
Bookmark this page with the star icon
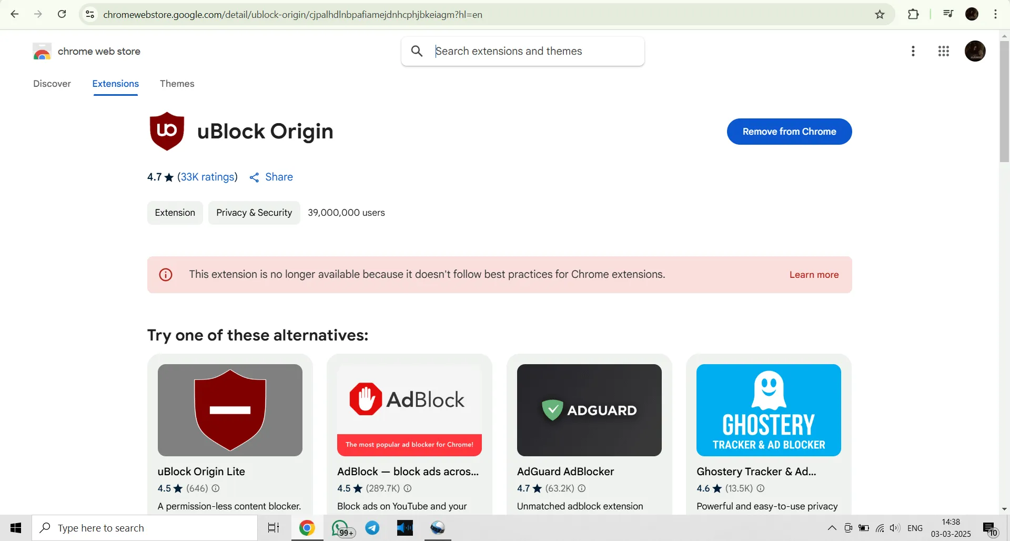pos(880,14)
